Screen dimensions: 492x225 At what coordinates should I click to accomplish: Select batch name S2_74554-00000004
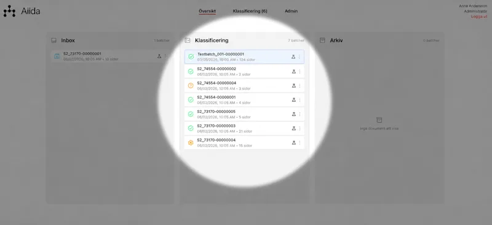click(x=216, y=83)
